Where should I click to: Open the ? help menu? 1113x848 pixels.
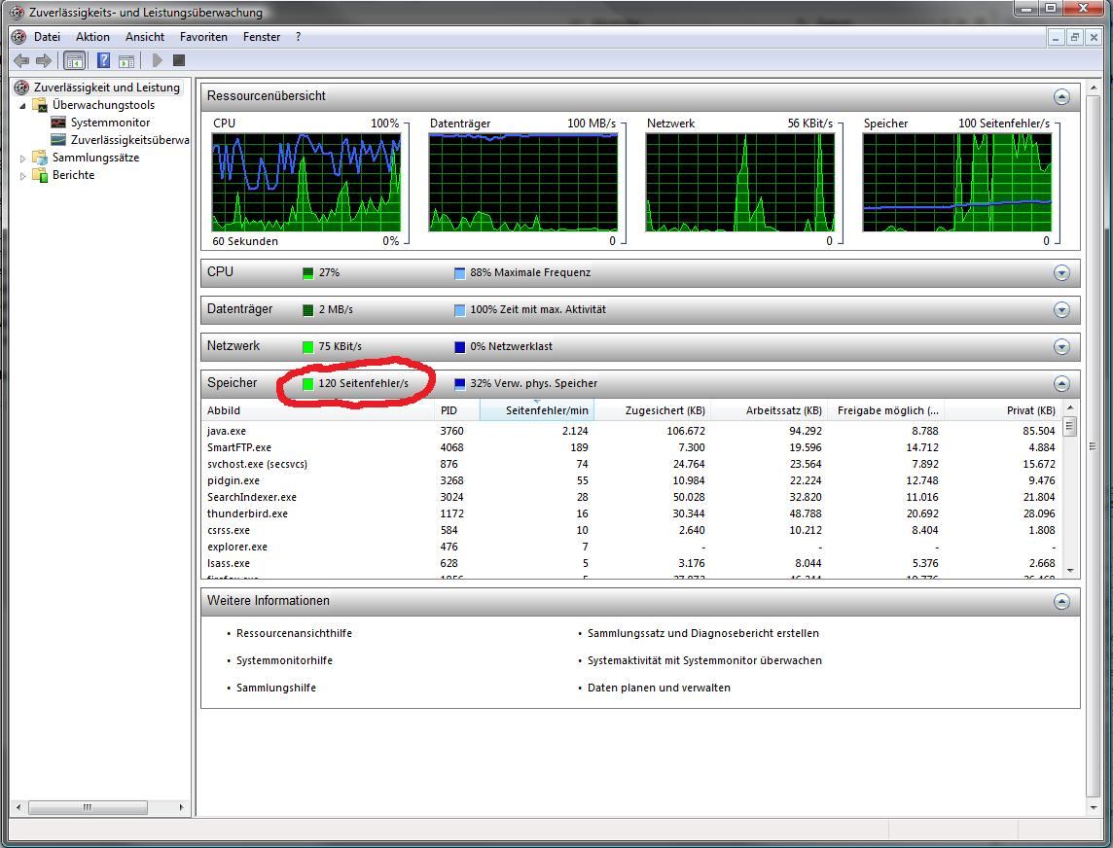(x=298, y=37)
